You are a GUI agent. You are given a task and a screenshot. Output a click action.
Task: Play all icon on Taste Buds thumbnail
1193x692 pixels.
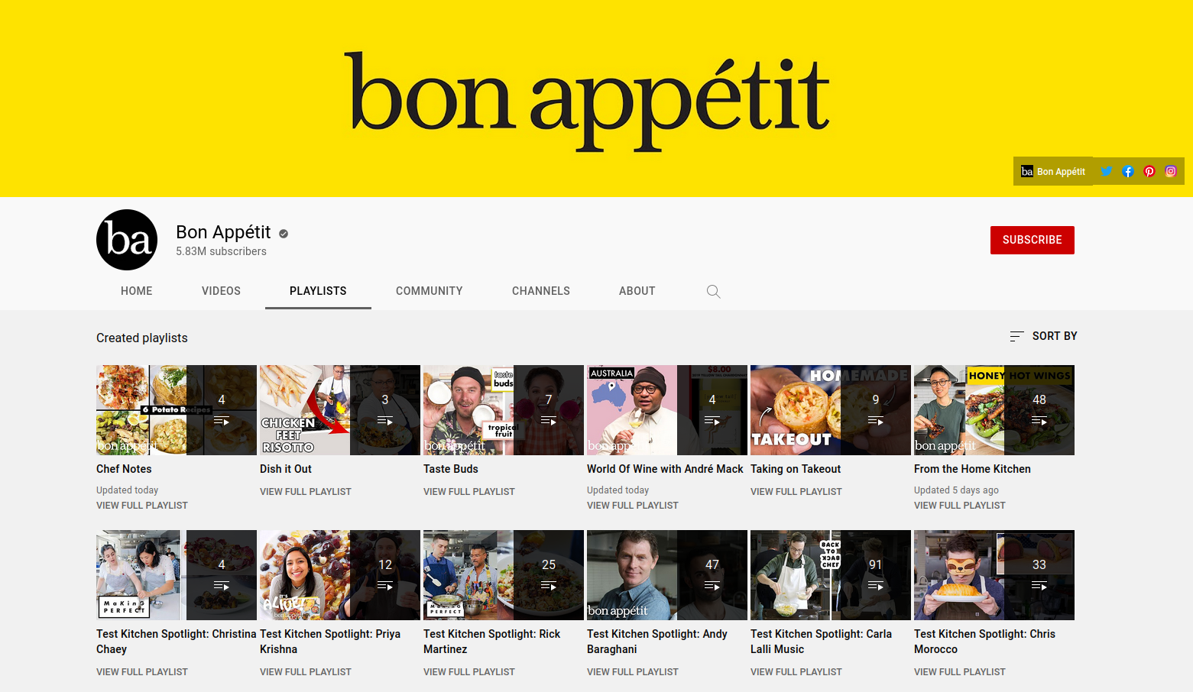click(549, 421)
